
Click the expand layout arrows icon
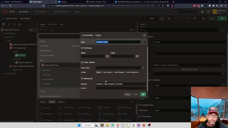click(x=52, y=30)
